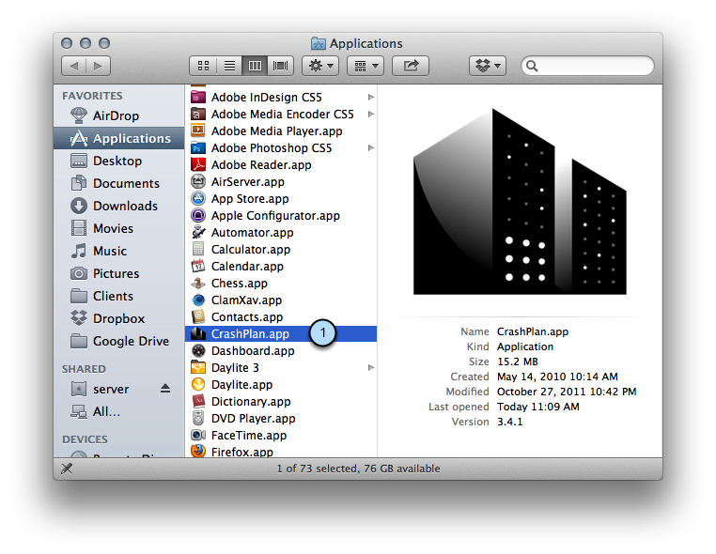Viewport: 716px width, 554px height.
Task: Select Calculator.app
Action: [x=281, y=249]
